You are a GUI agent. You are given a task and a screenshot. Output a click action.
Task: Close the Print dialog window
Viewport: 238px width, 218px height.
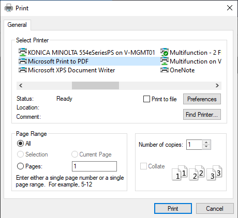click(230, 8)
